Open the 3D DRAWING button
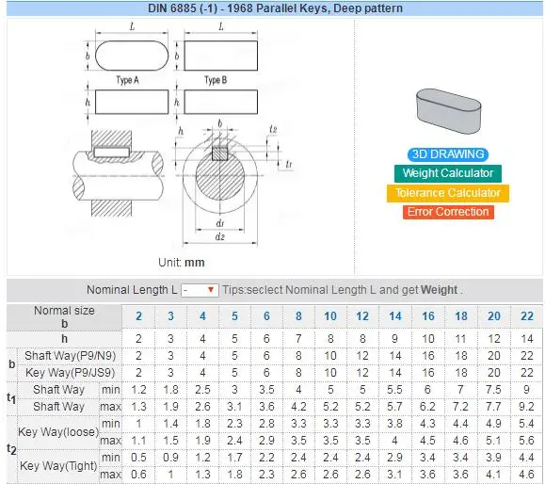Screen dimensions: 545x484 448,154
